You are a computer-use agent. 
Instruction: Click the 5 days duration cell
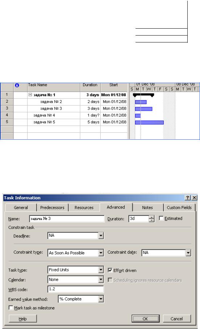point(90,122)
